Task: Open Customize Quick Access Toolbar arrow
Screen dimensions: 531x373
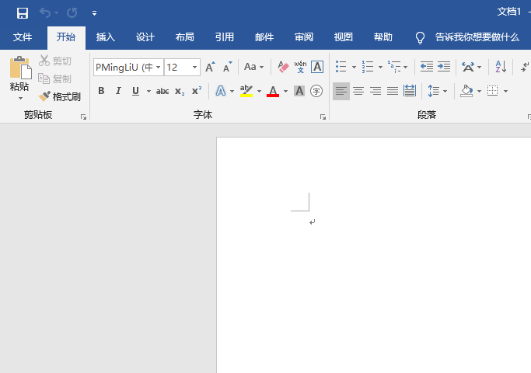Action: point(95,13)
